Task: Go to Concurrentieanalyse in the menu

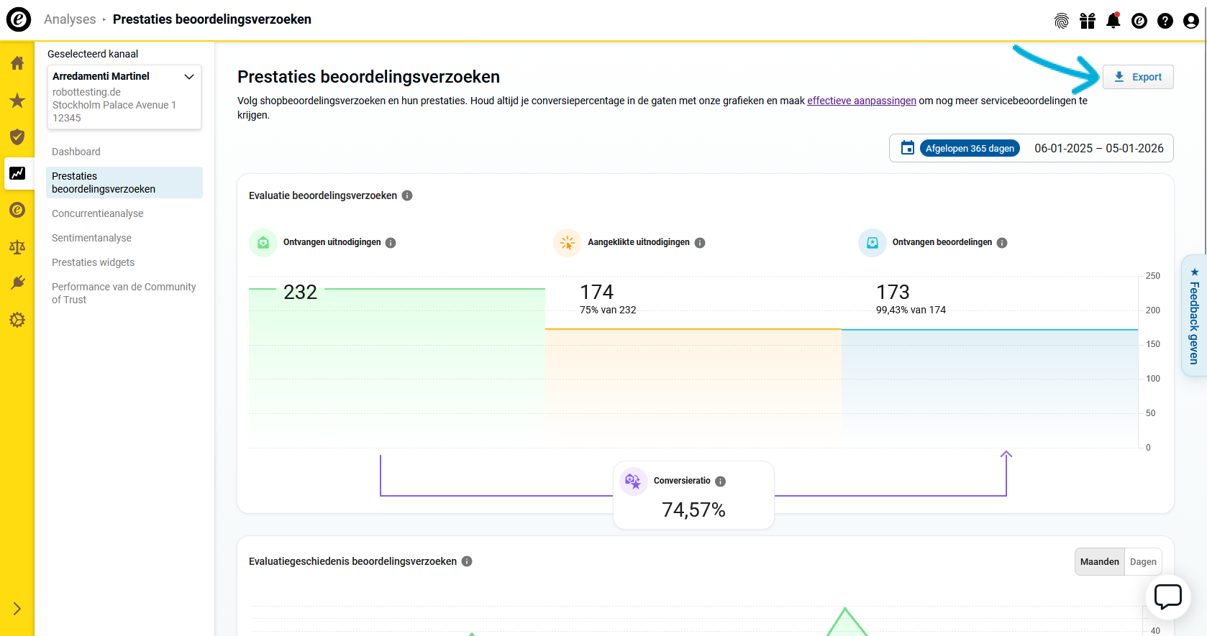Action: pos(98,213)
